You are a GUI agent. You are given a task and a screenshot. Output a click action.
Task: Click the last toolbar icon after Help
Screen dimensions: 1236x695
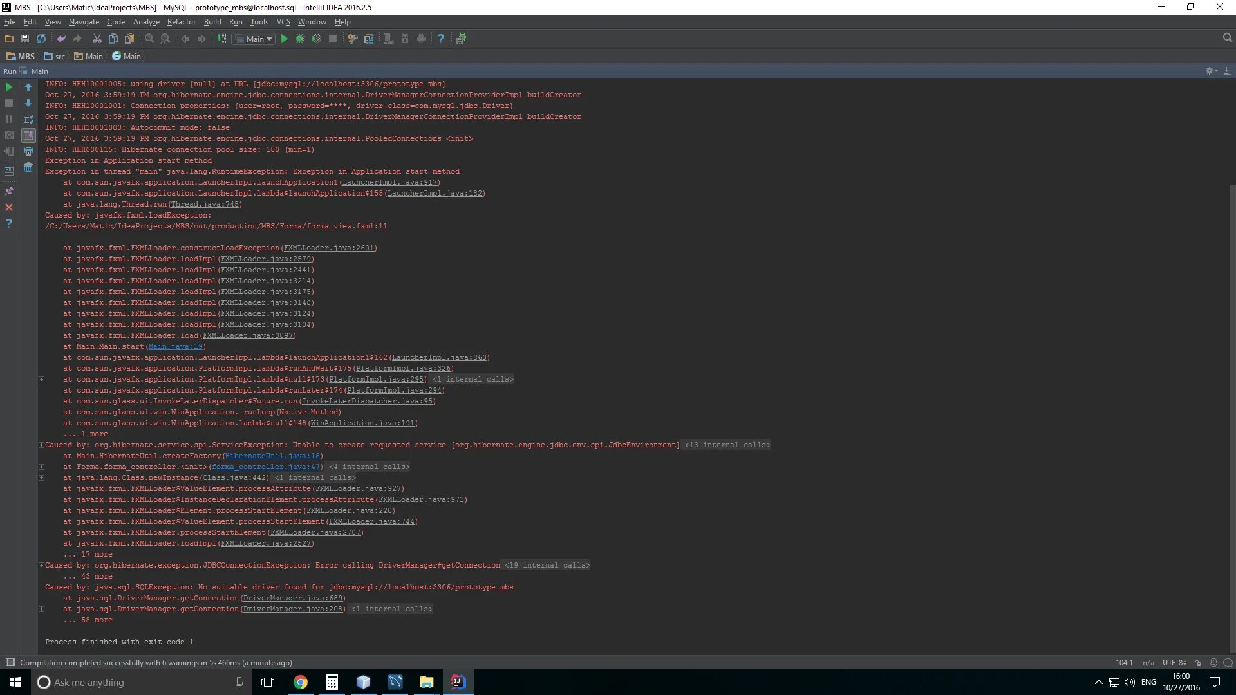pyautogui.click(x=461, y=39)
